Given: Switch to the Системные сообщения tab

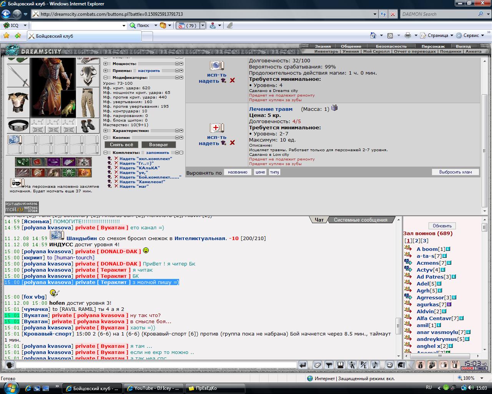Looking at the screenshot, I should pos(361,220).
